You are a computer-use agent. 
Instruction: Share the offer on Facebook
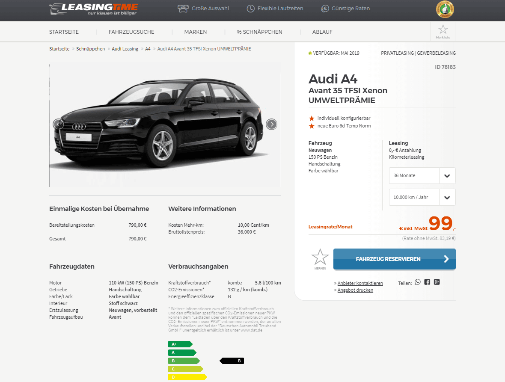(427, 282)
